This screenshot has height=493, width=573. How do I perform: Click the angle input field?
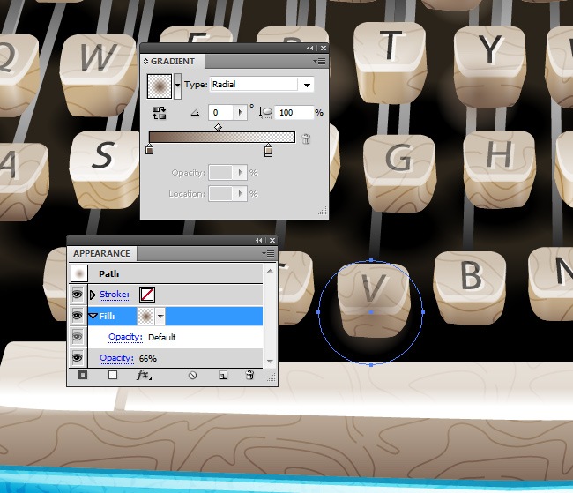[x=221, y=112]
